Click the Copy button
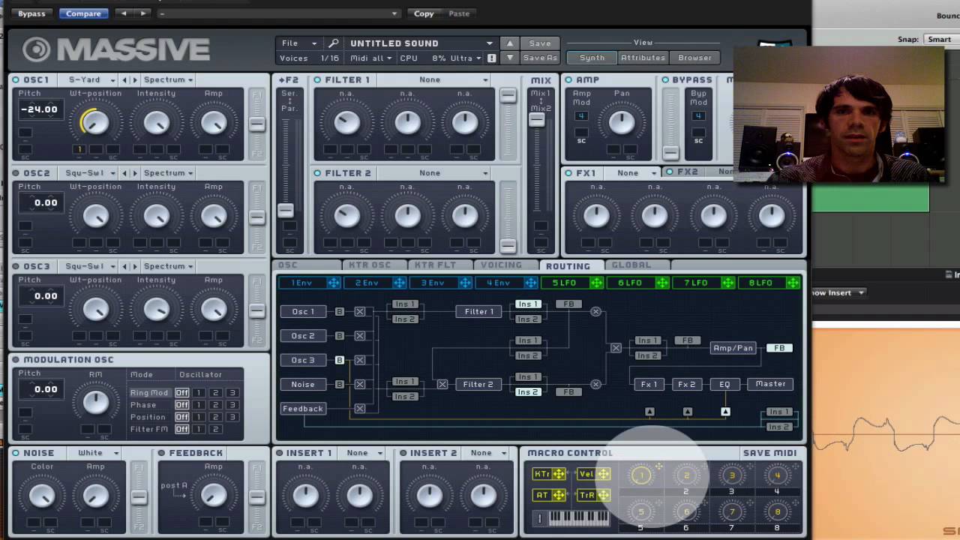The width and height of the screenshot is (960, 540). [424, 13]
